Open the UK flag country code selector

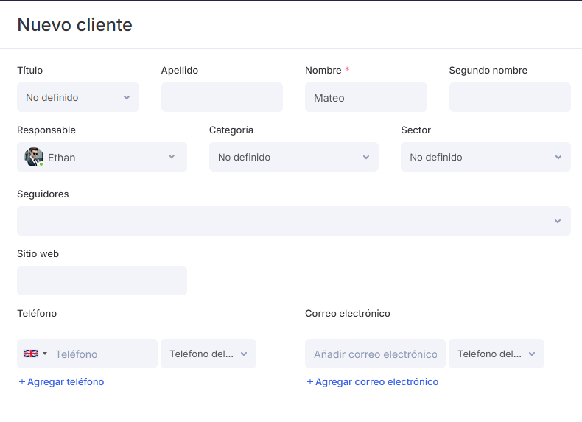pyautogui.click(x=35, y=354)
